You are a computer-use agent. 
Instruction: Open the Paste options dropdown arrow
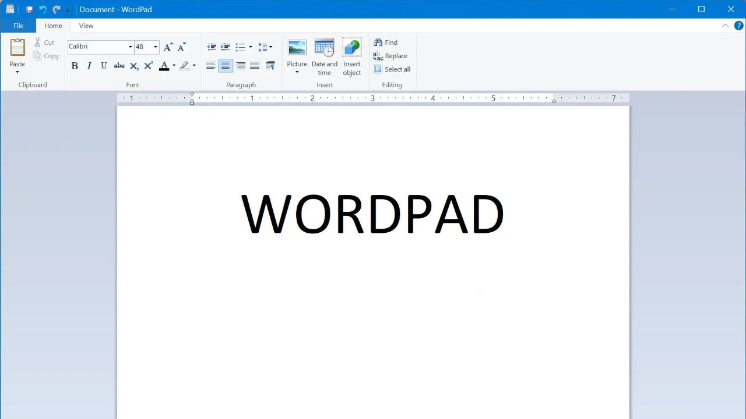(17, 72)
